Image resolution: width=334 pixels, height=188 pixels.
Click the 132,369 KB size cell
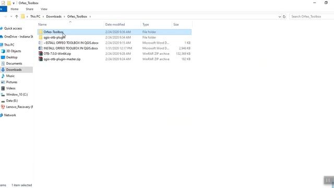(183, 54)
